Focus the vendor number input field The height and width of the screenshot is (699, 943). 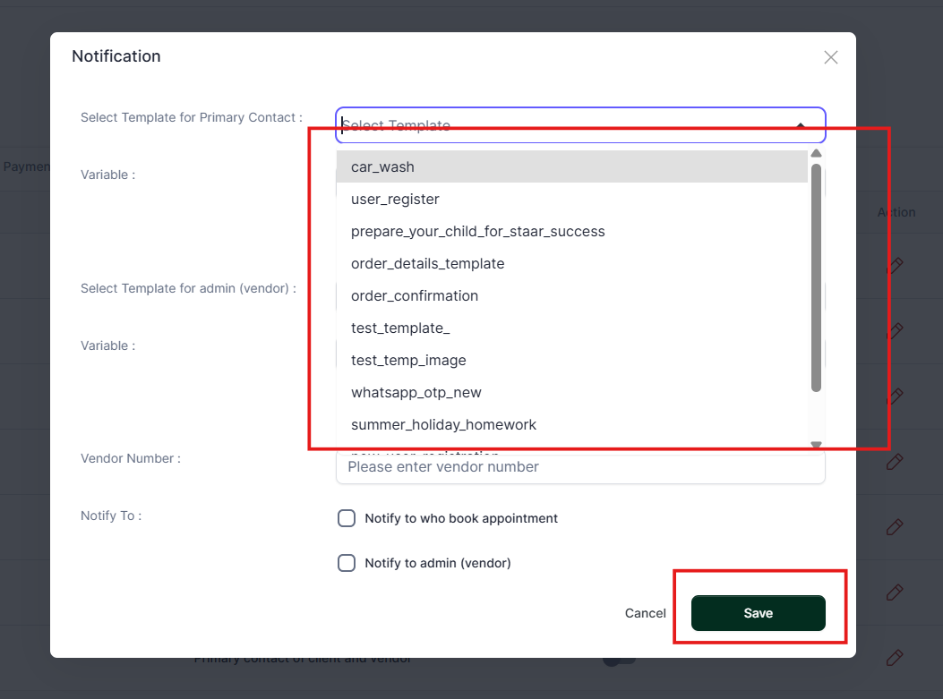[x=580, y=467]
